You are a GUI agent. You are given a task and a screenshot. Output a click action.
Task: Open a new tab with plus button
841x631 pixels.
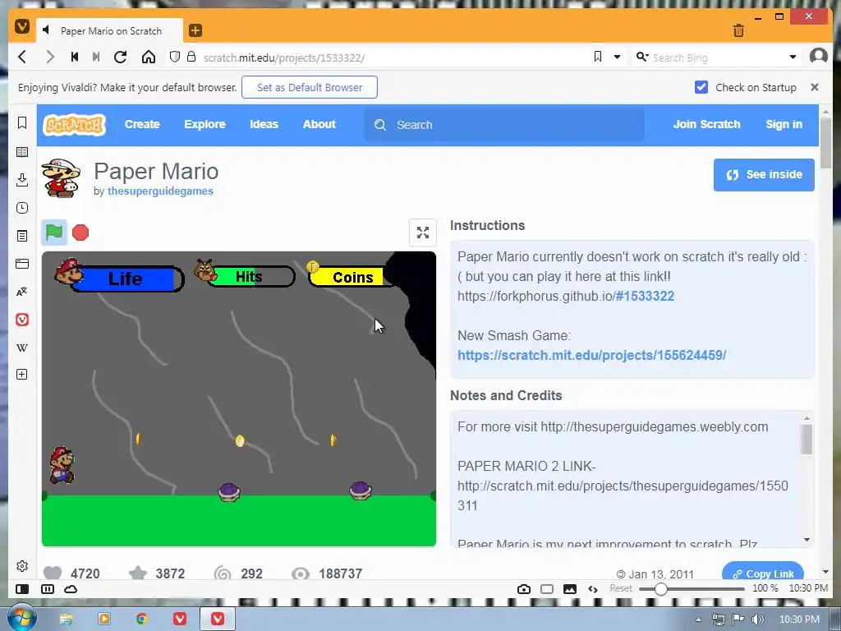click(195, 30)
